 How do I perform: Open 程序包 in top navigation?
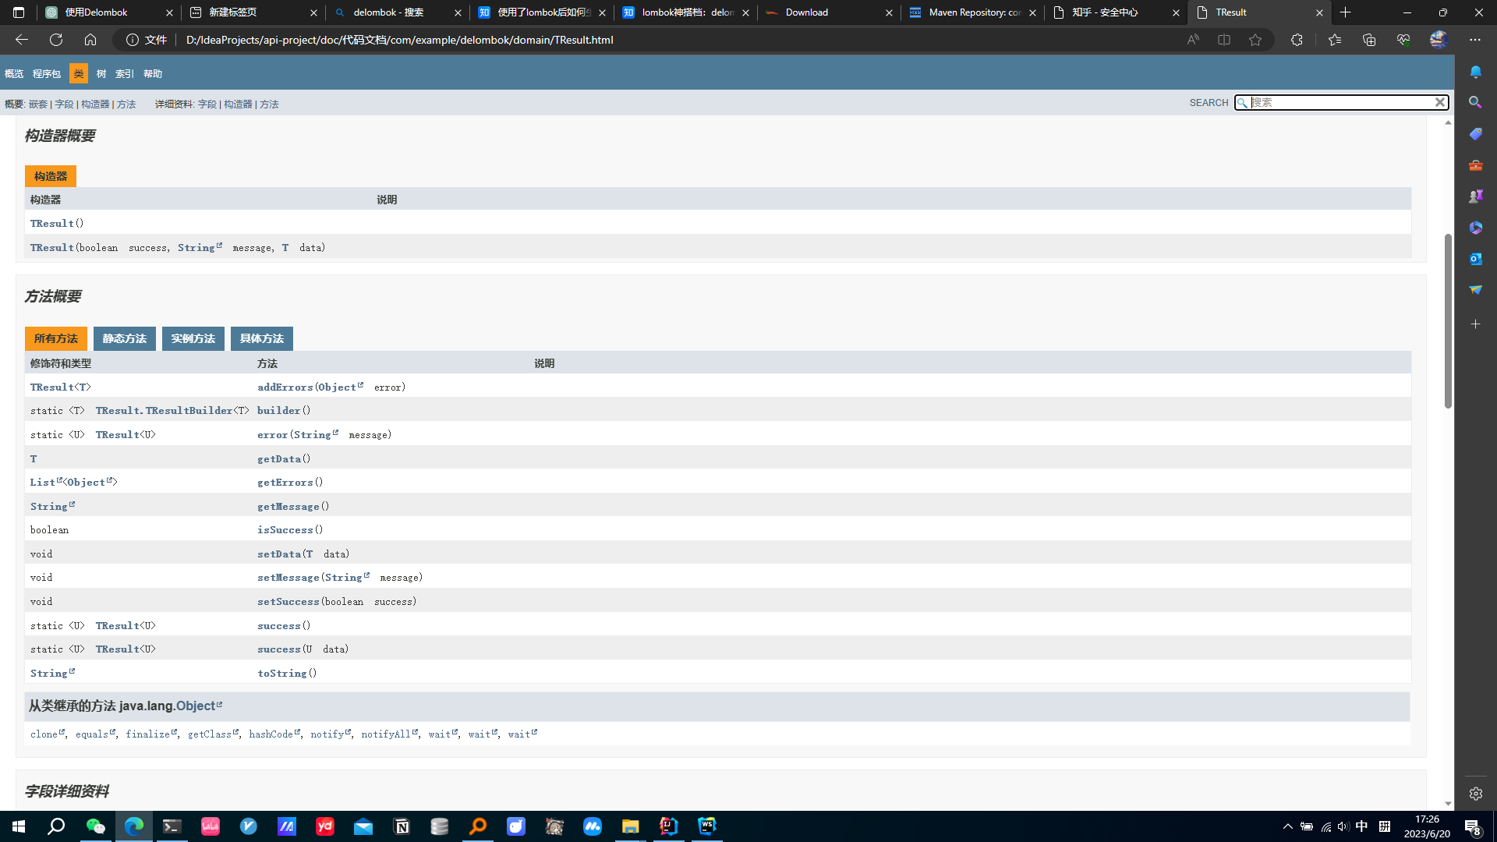click(47, 74)
